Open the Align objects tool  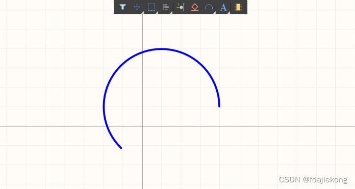point(166,7)
